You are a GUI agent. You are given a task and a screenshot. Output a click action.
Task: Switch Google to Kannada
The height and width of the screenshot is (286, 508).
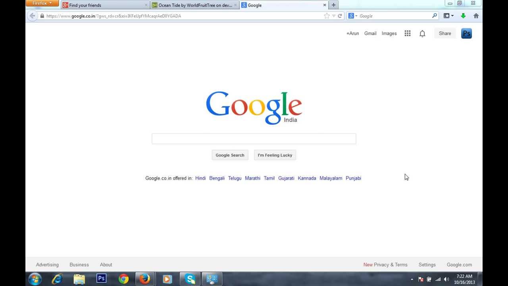pos(307,178)
